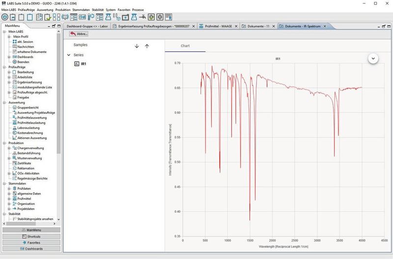The image size is (393, 259).
Task: Switch to the Prüfmittel - WAAGE tab
Action: (220, 26)
